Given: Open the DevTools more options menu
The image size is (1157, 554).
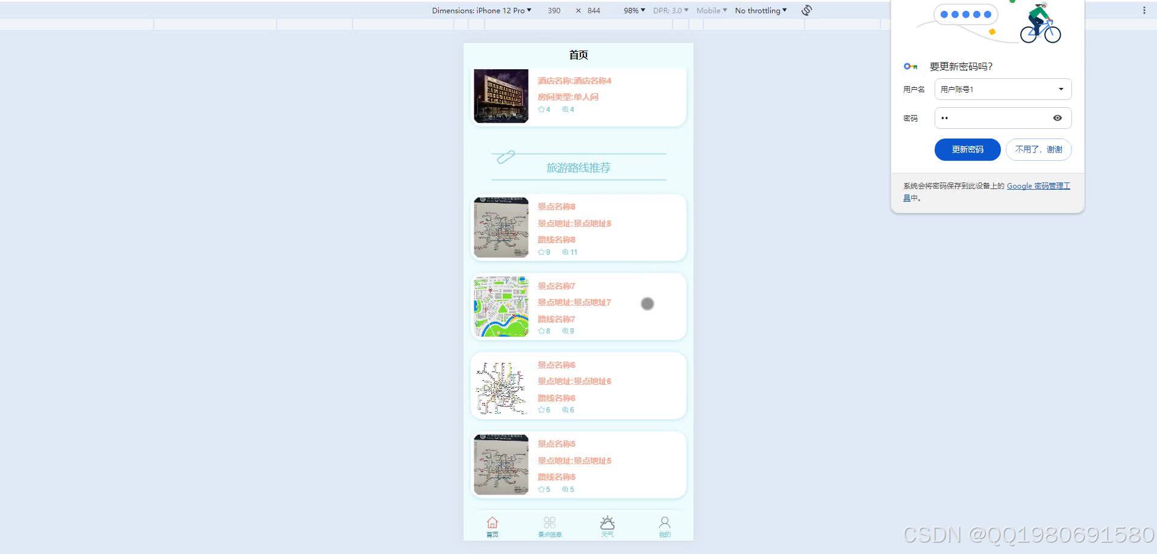Looking at the screenshot, I should point(1144,10).
